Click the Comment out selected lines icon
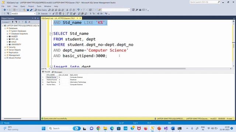 click(90, 14)
